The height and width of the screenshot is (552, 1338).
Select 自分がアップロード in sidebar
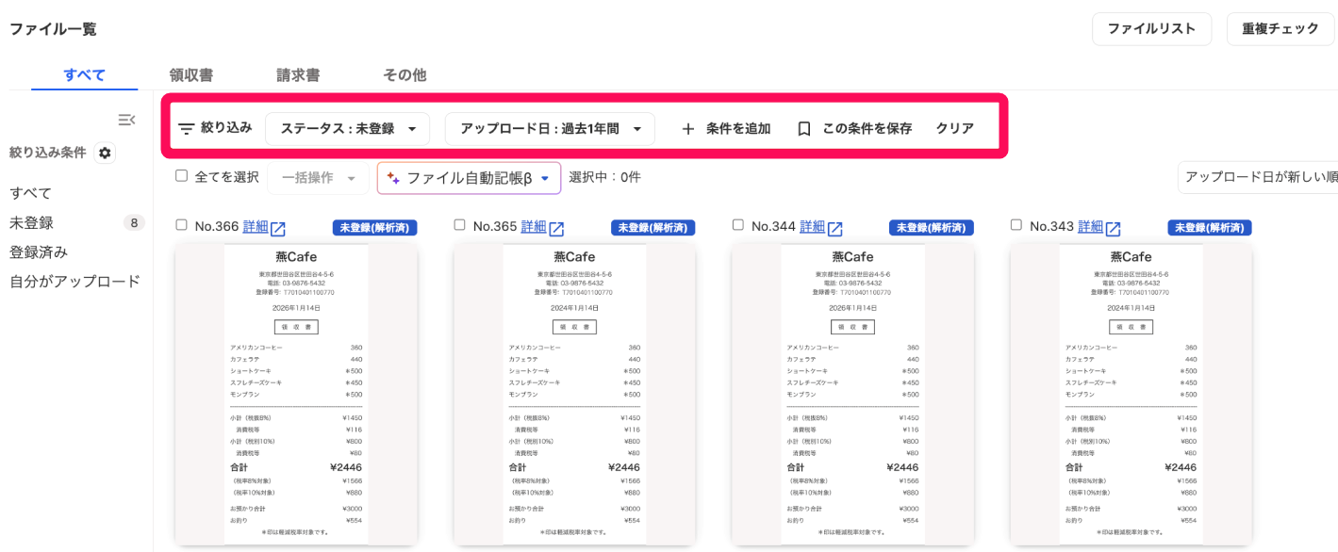[x=74, y=282]
